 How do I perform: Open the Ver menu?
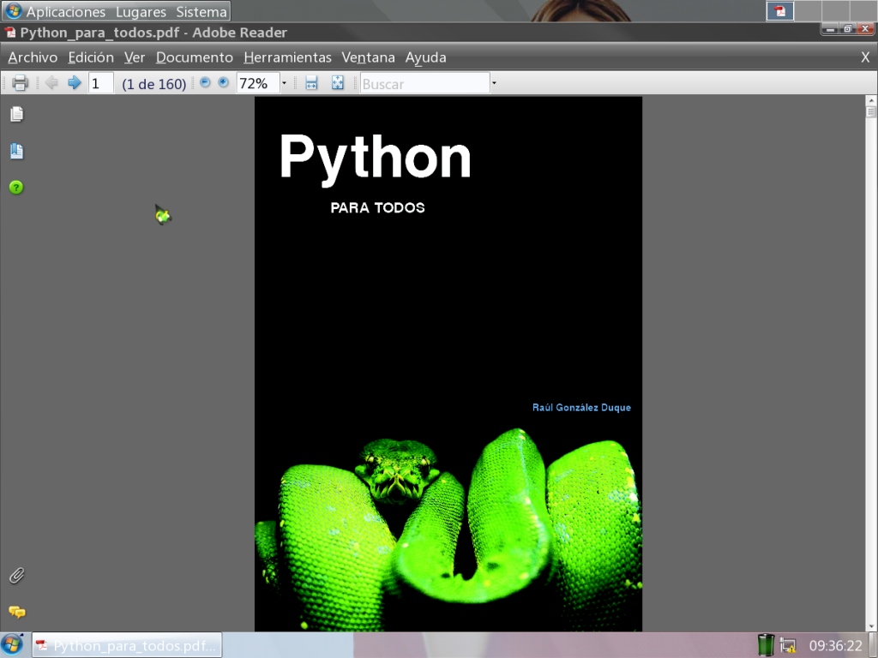(x=135, y=57)
